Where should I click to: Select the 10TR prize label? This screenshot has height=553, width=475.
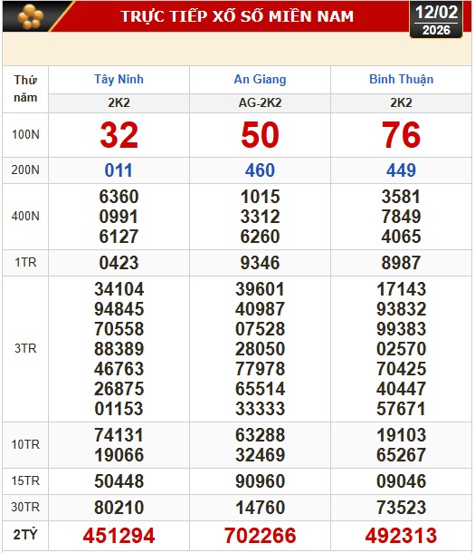(x=25, y=445)
